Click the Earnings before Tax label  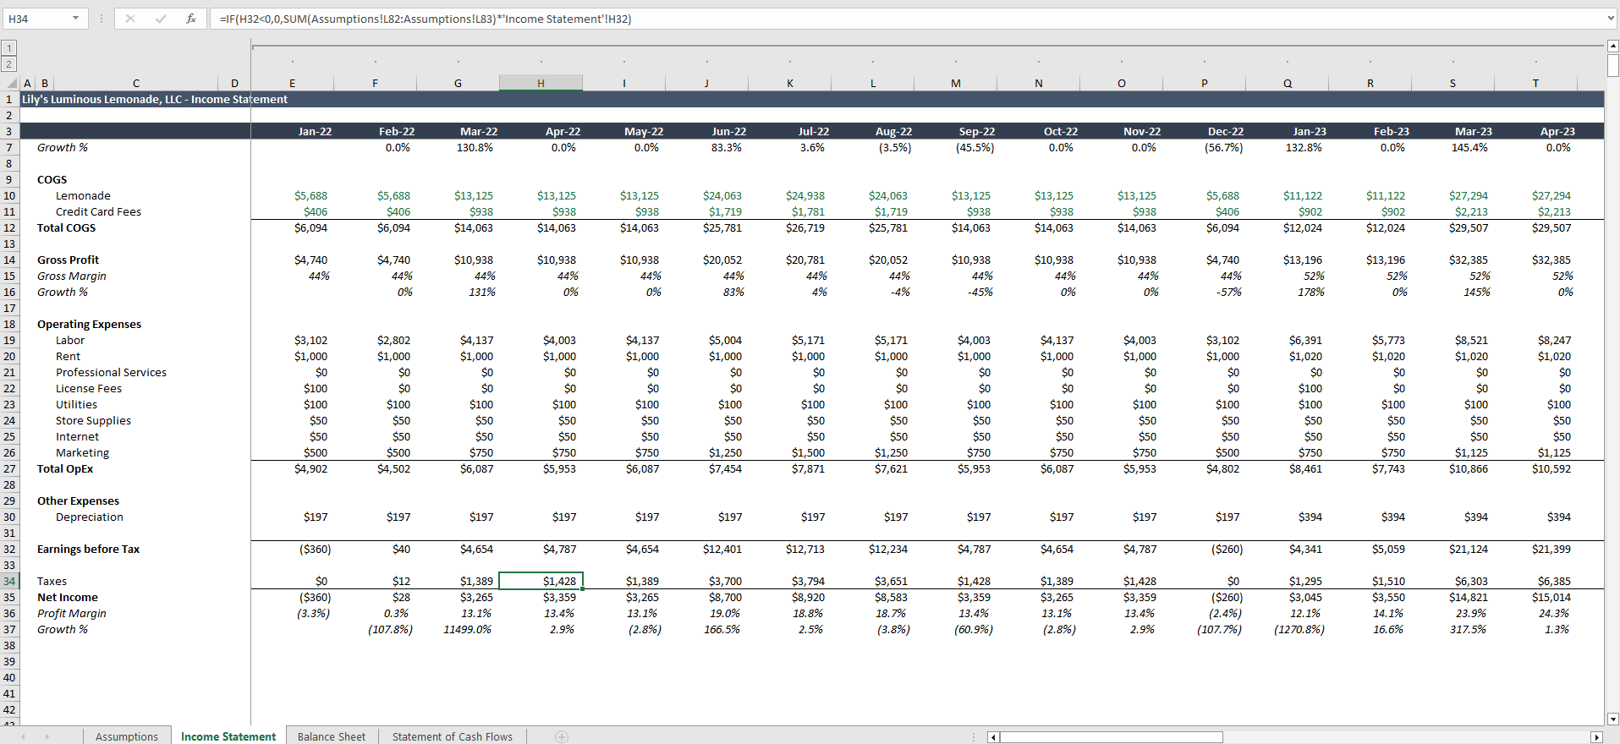click(88, 549)
